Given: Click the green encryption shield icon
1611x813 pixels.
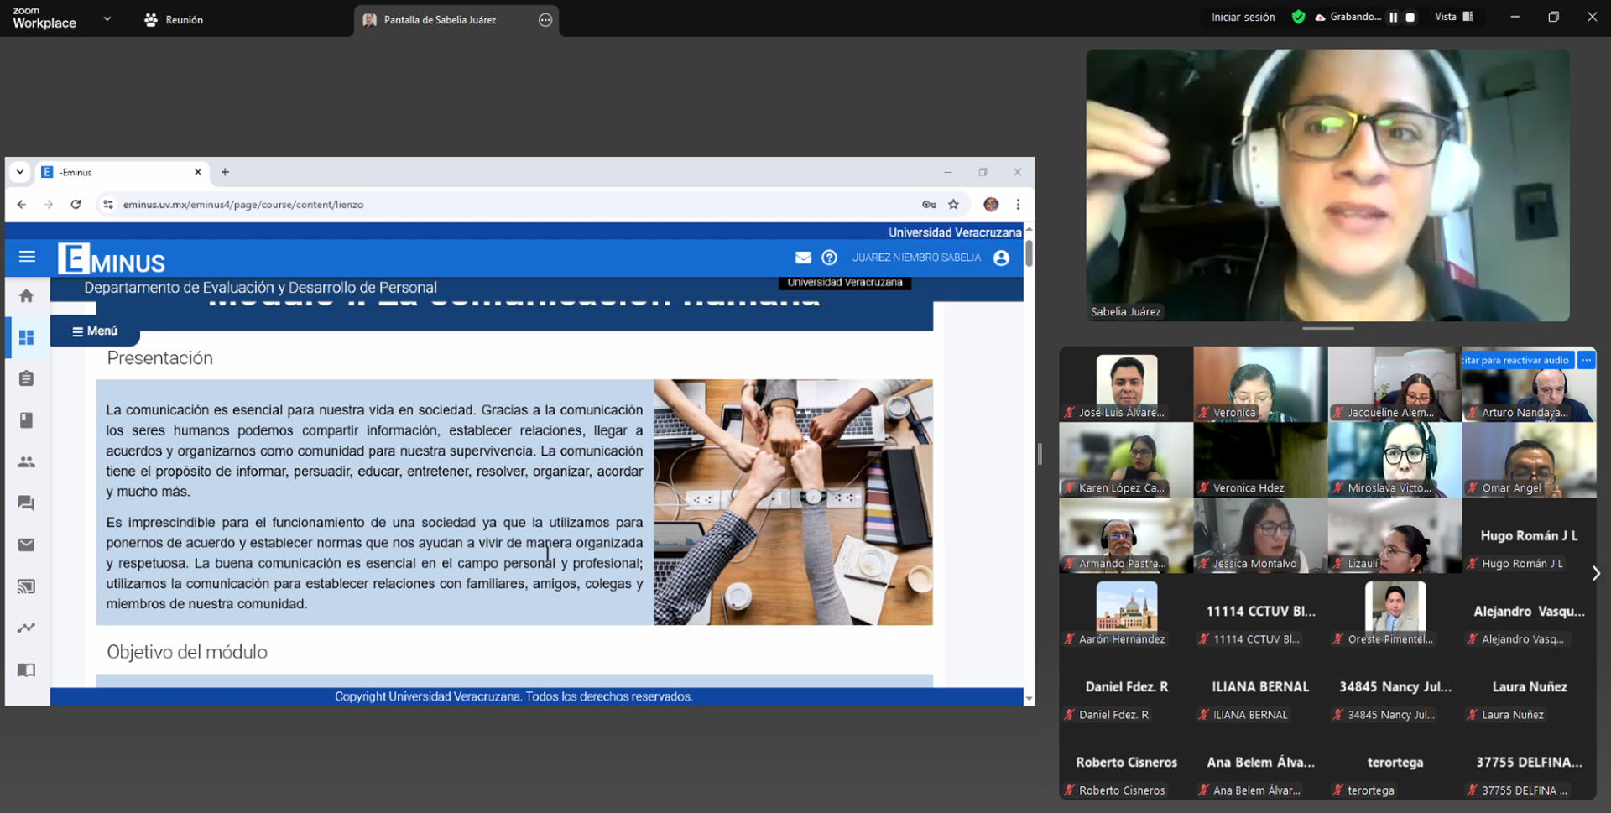Looking at the screenshot, I should click(1298, 17).
